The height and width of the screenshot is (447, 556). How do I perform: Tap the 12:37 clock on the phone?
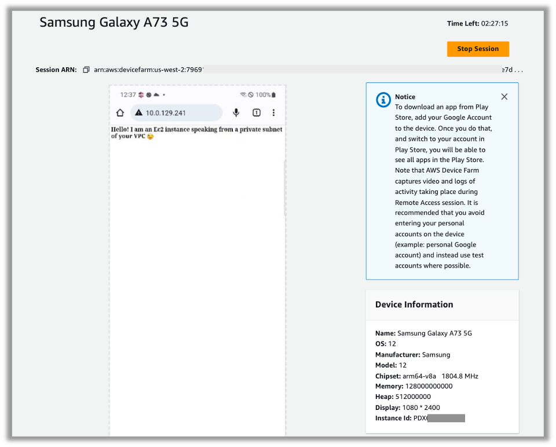click(x=127, y=94)
